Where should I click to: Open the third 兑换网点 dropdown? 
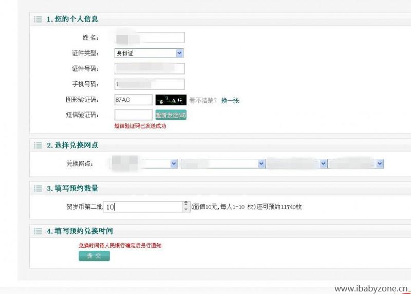(x=296, y=163)
